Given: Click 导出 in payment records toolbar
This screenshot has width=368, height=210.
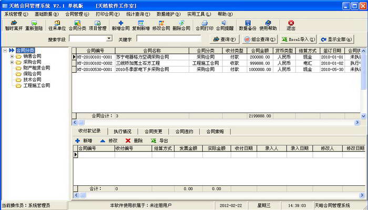Looking at the screenshot, I should tap(160, 140).
